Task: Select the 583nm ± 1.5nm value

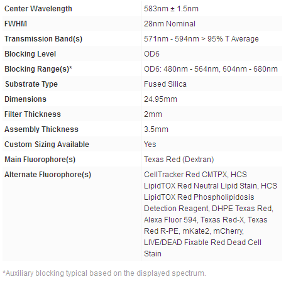Action: click(x=171, y=9)
